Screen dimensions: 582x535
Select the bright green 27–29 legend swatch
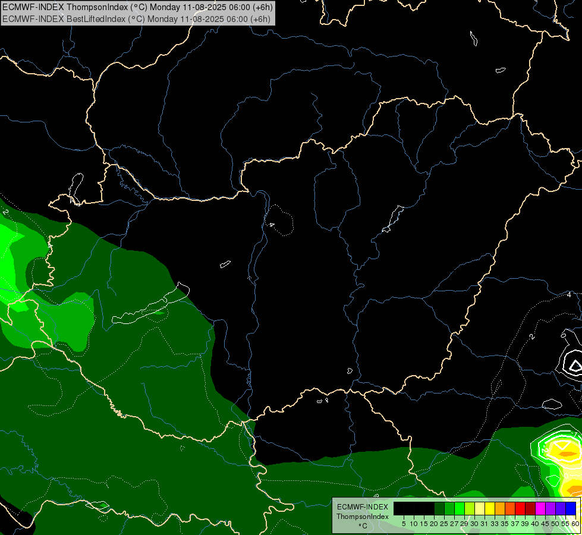pos(459,509)
